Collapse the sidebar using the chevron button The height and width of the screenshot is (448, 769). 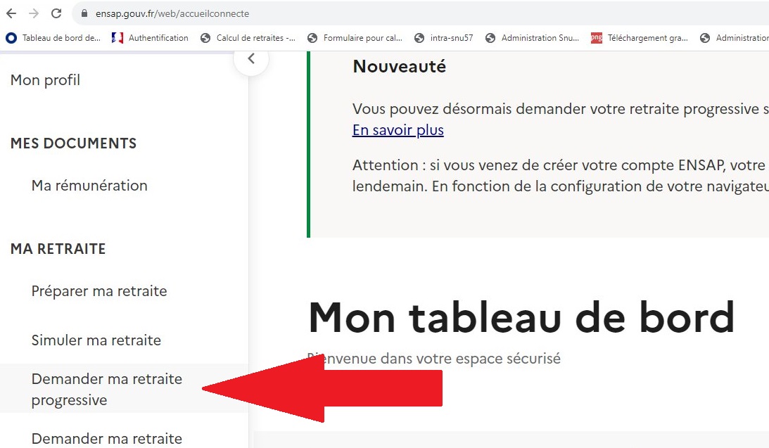point(251,58)
